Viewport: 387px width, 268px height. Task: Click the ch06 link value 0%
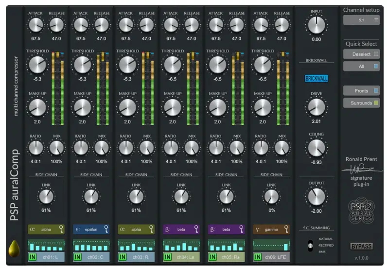272,210
